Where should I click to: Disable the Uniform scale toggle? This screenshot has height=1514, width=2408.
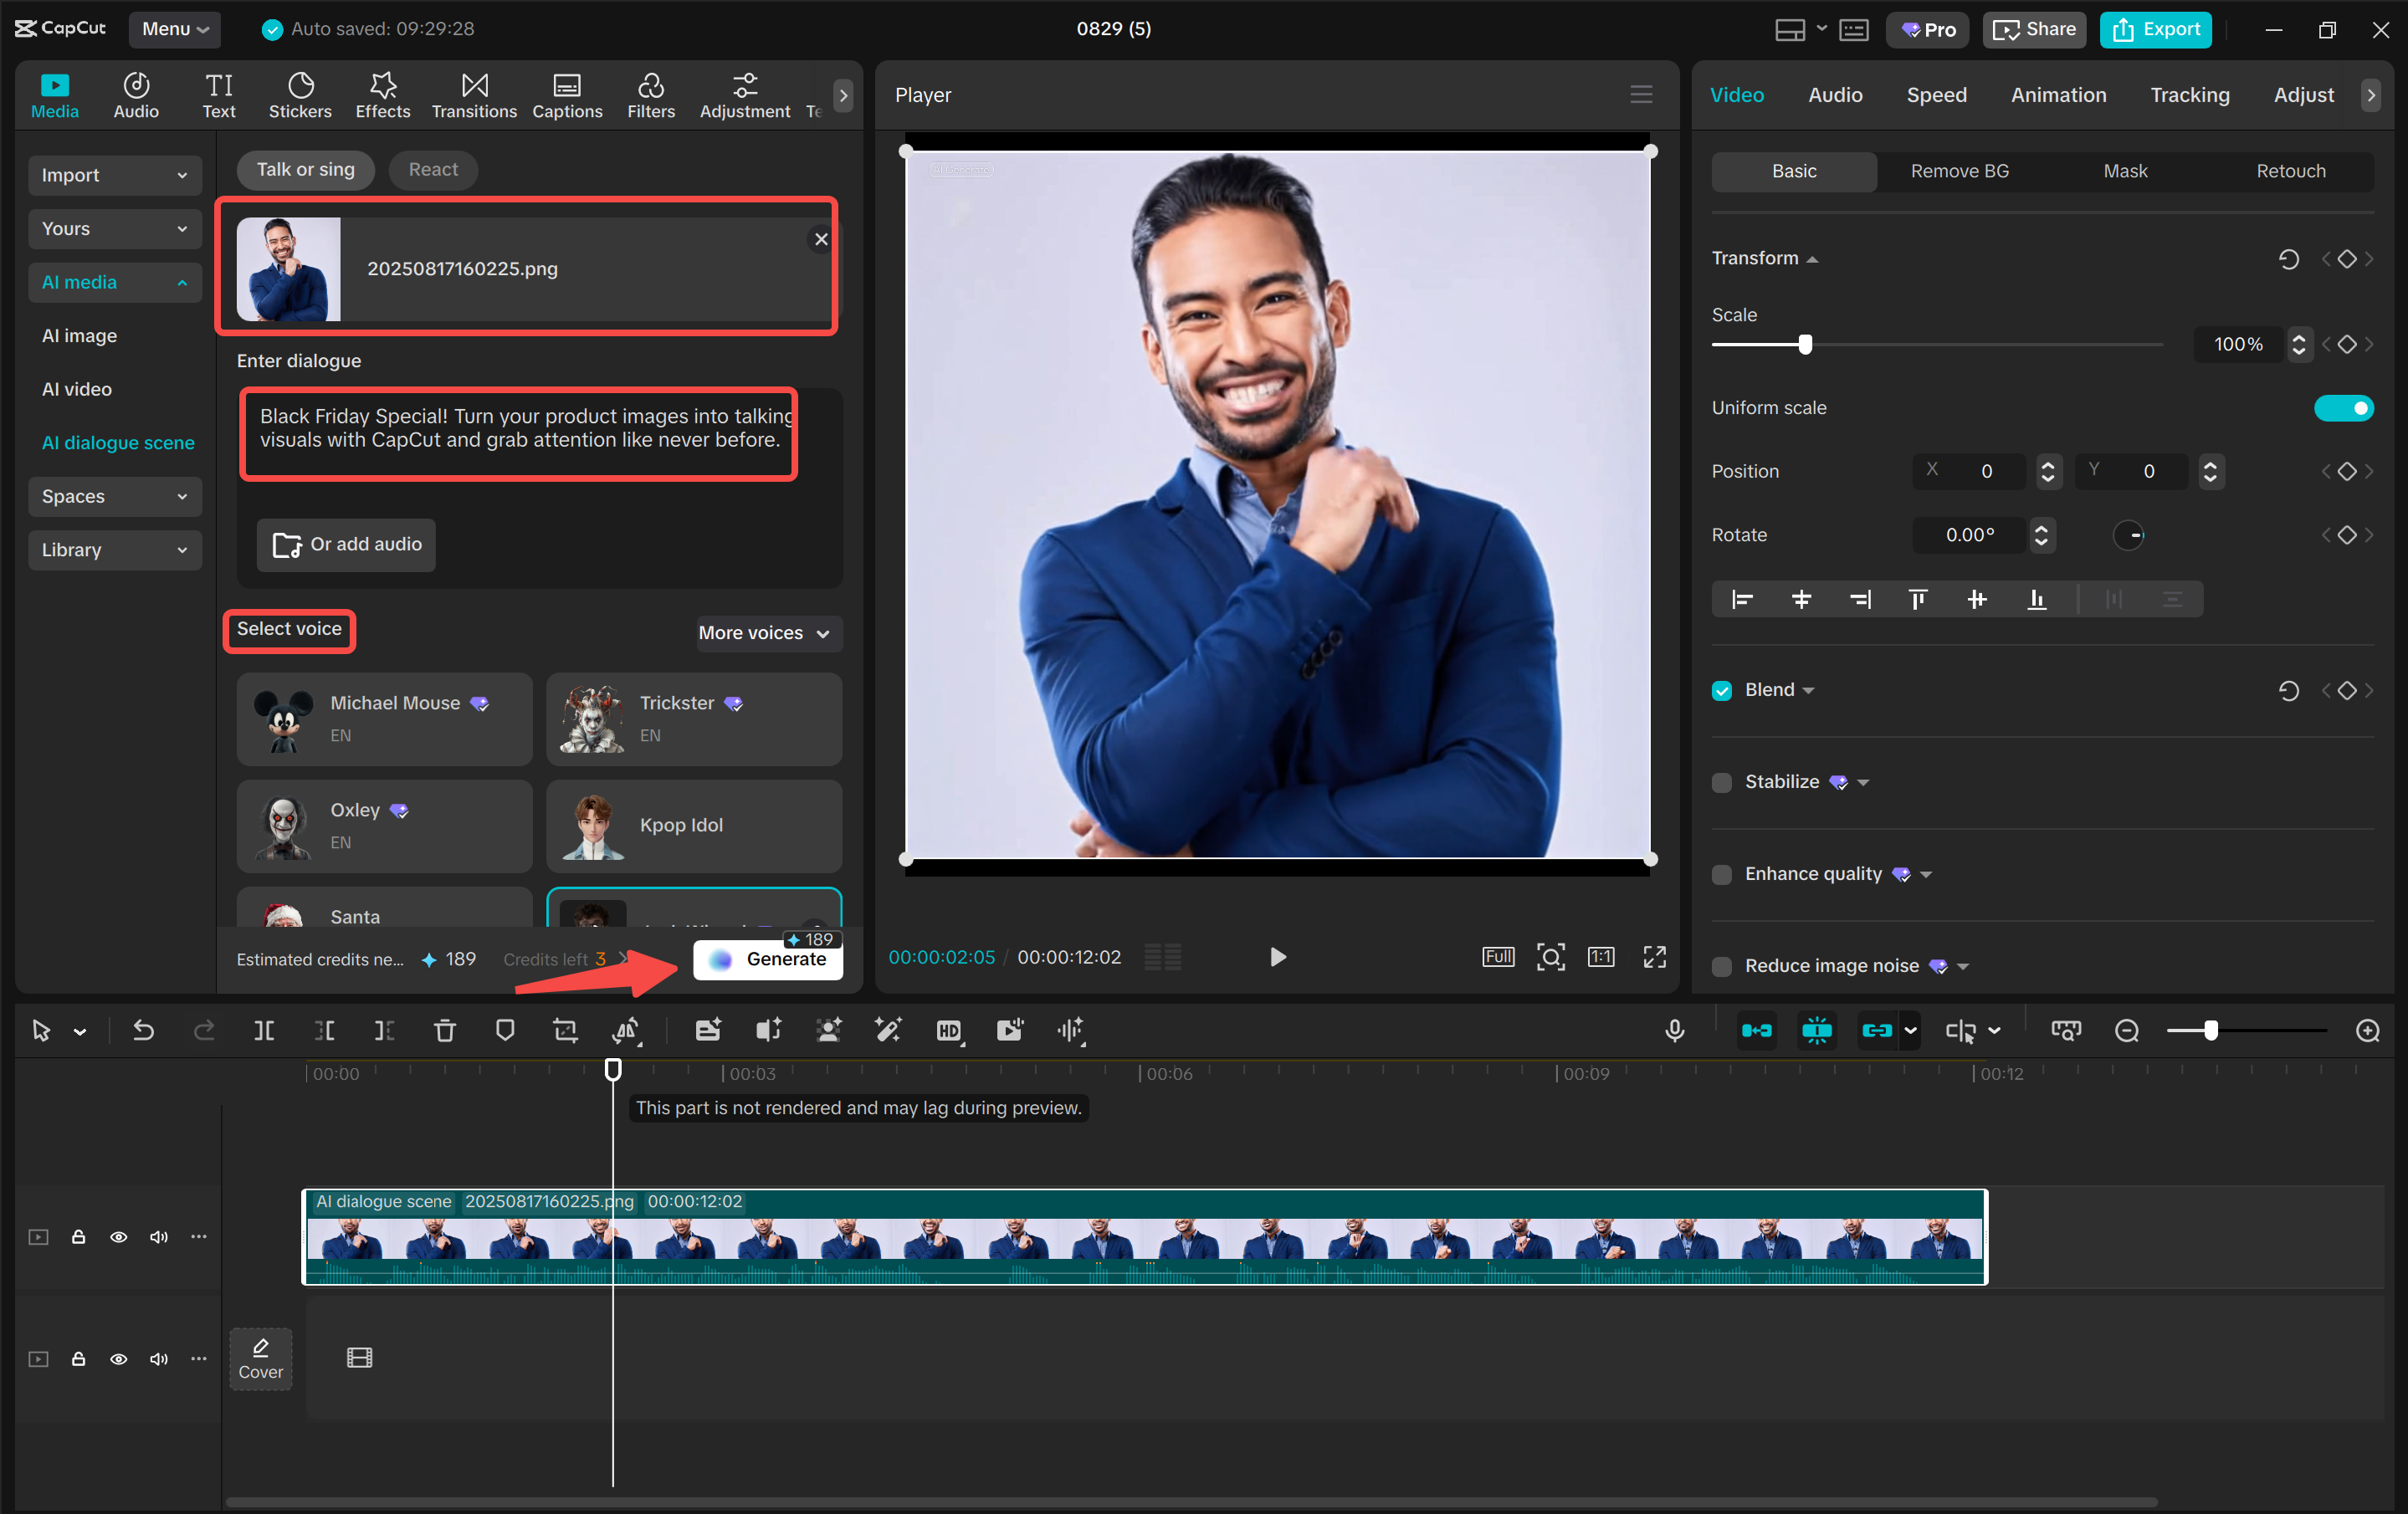tap(2344, 408)
